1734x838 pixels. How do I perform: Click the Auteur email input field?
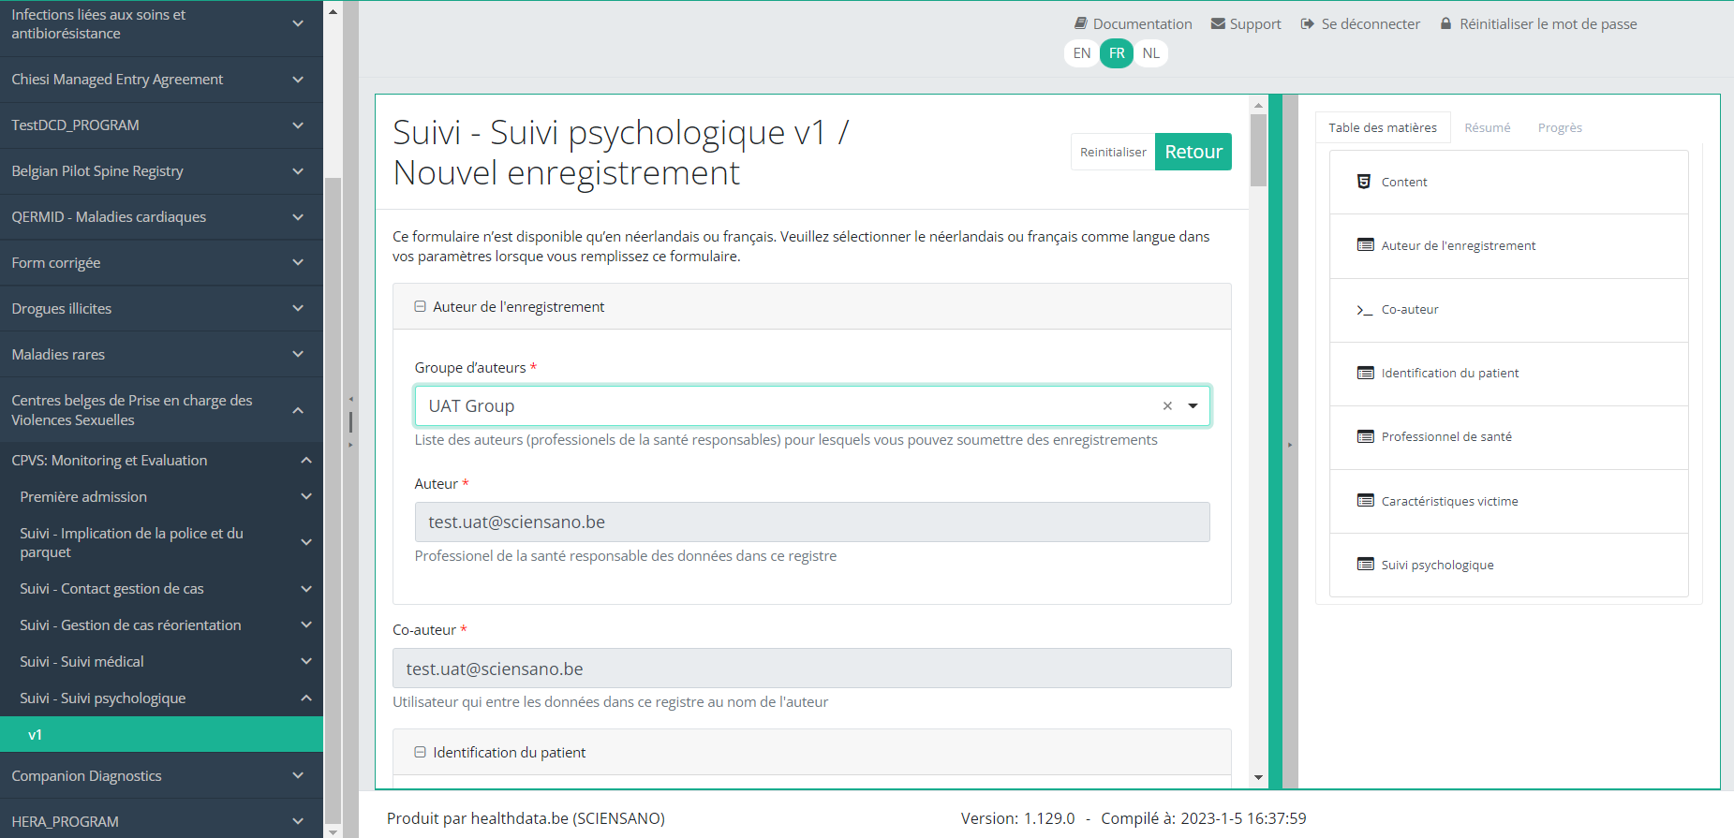[811, 522]
